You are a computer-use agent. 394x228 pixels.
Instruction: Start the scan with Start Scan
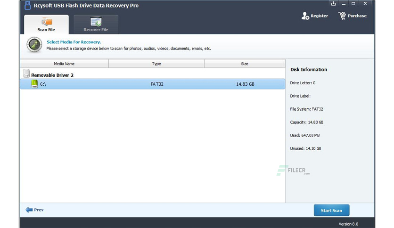click(331, 210)
